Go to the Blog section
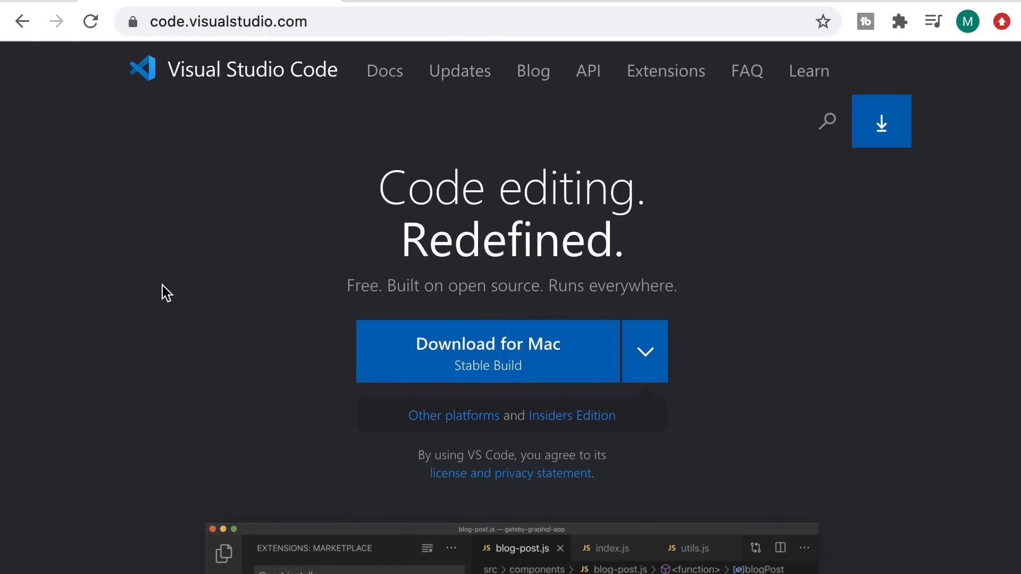Screen dimensions: 1021x574 [533, 71]
